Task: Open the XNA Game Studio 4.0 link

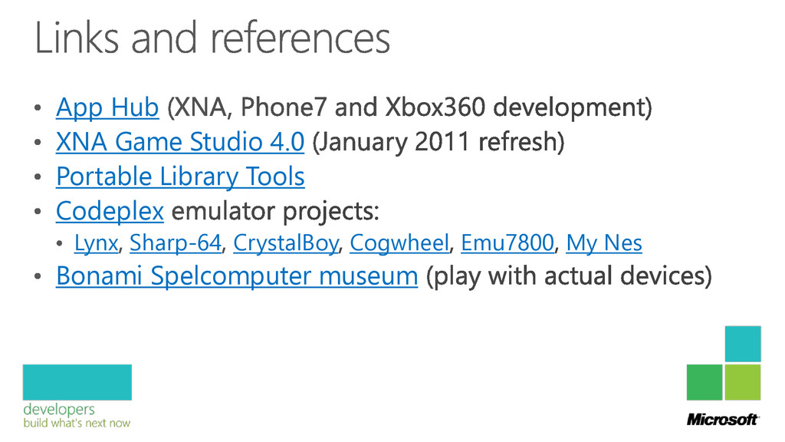Action: pyautogui.click(x=180, y=142)
